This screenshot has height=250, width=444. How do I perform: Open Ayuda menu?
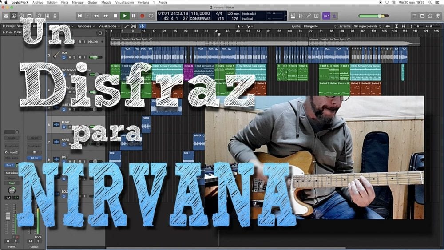coord(163,2)
